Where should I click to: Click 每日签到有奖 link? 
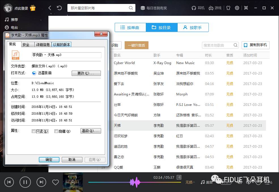pos(157,8)
